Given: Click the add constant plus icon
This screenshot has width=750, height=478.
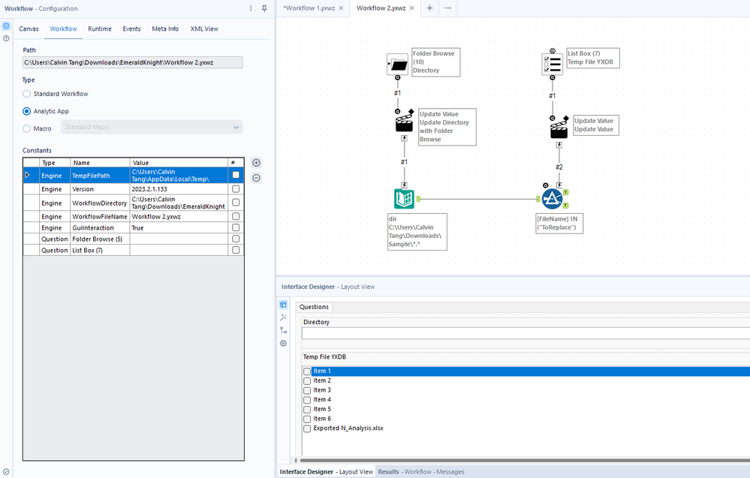Looking at the screenshot, I should pos(256,163).
